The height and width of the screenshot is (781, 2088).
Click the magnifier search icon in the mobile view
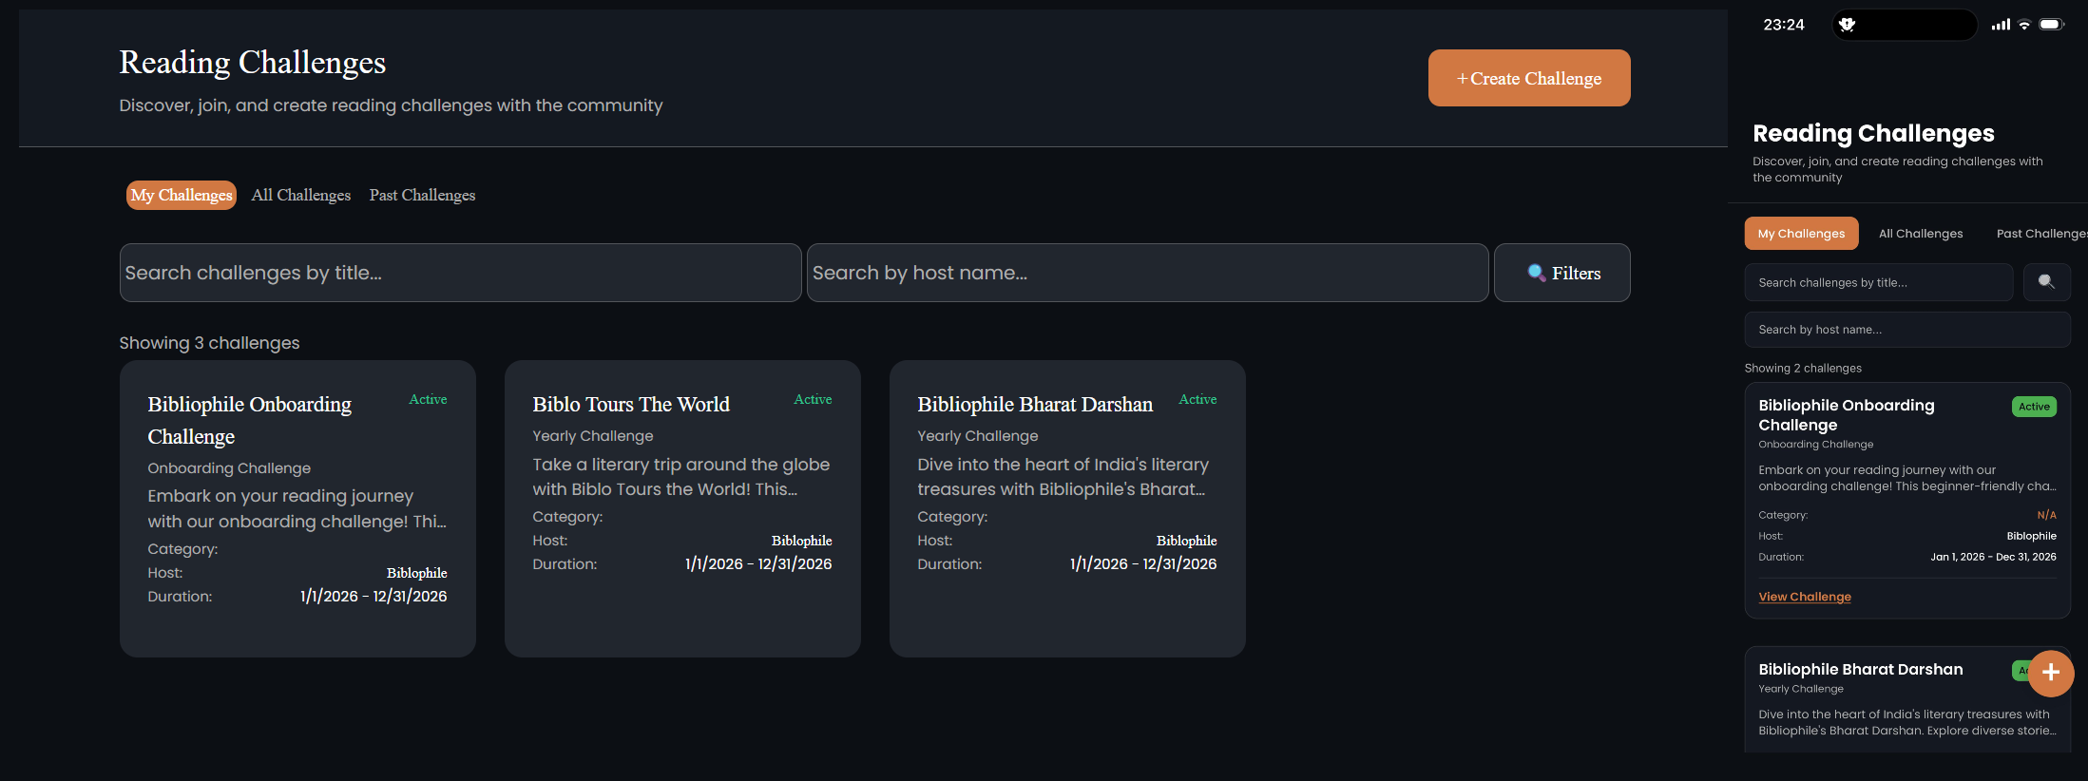2046,282
